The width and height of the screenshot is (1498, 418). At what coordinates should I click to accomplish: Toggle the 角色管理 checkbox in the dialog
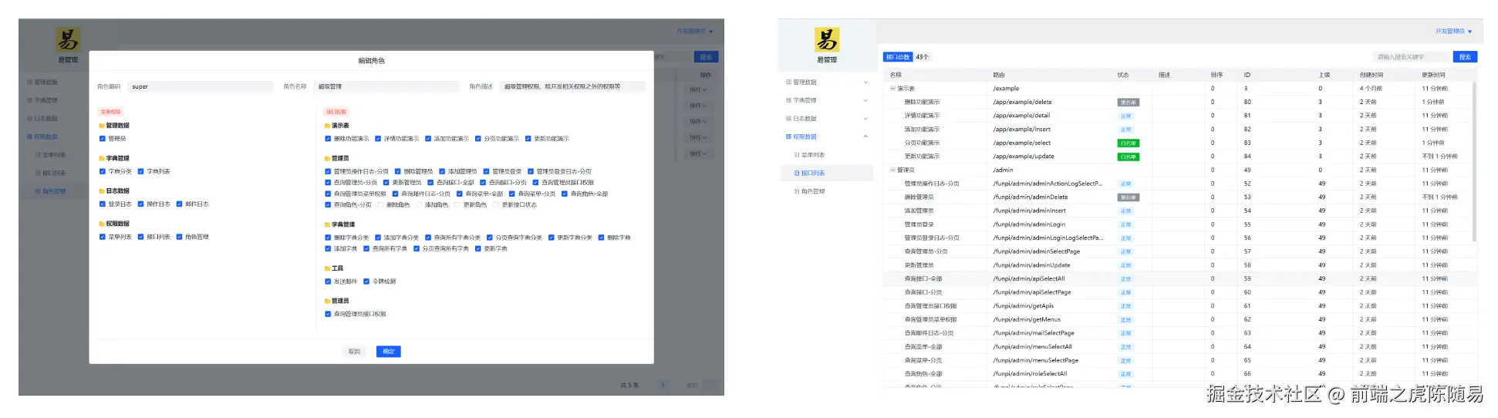click(180, 238)
